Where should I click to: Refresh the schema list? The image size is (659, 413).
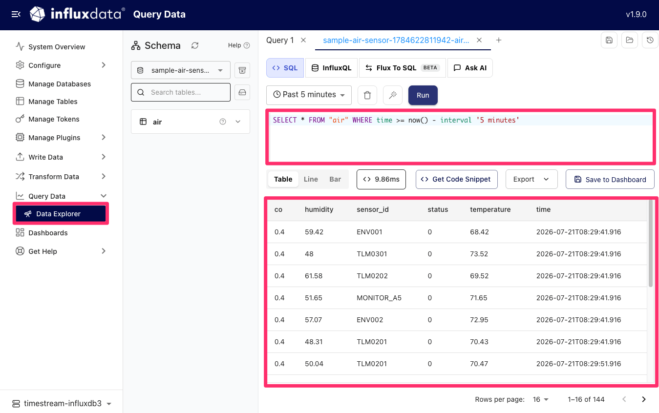click(x=195, y=45)
